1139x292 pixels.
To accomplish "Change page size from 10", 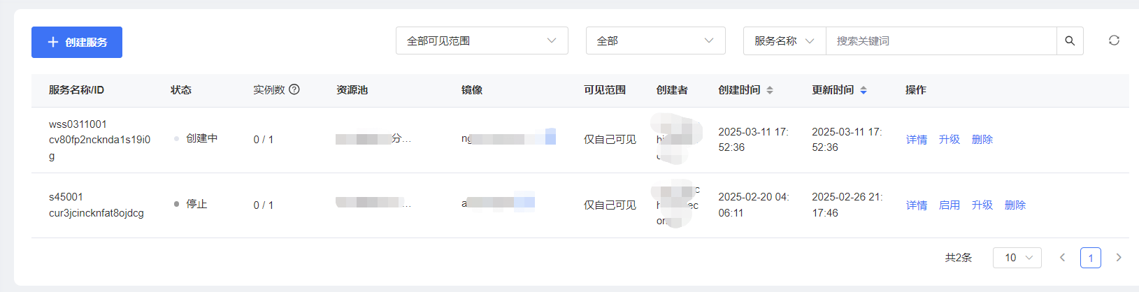I will pyautogui.click(x=1017, y=258).
